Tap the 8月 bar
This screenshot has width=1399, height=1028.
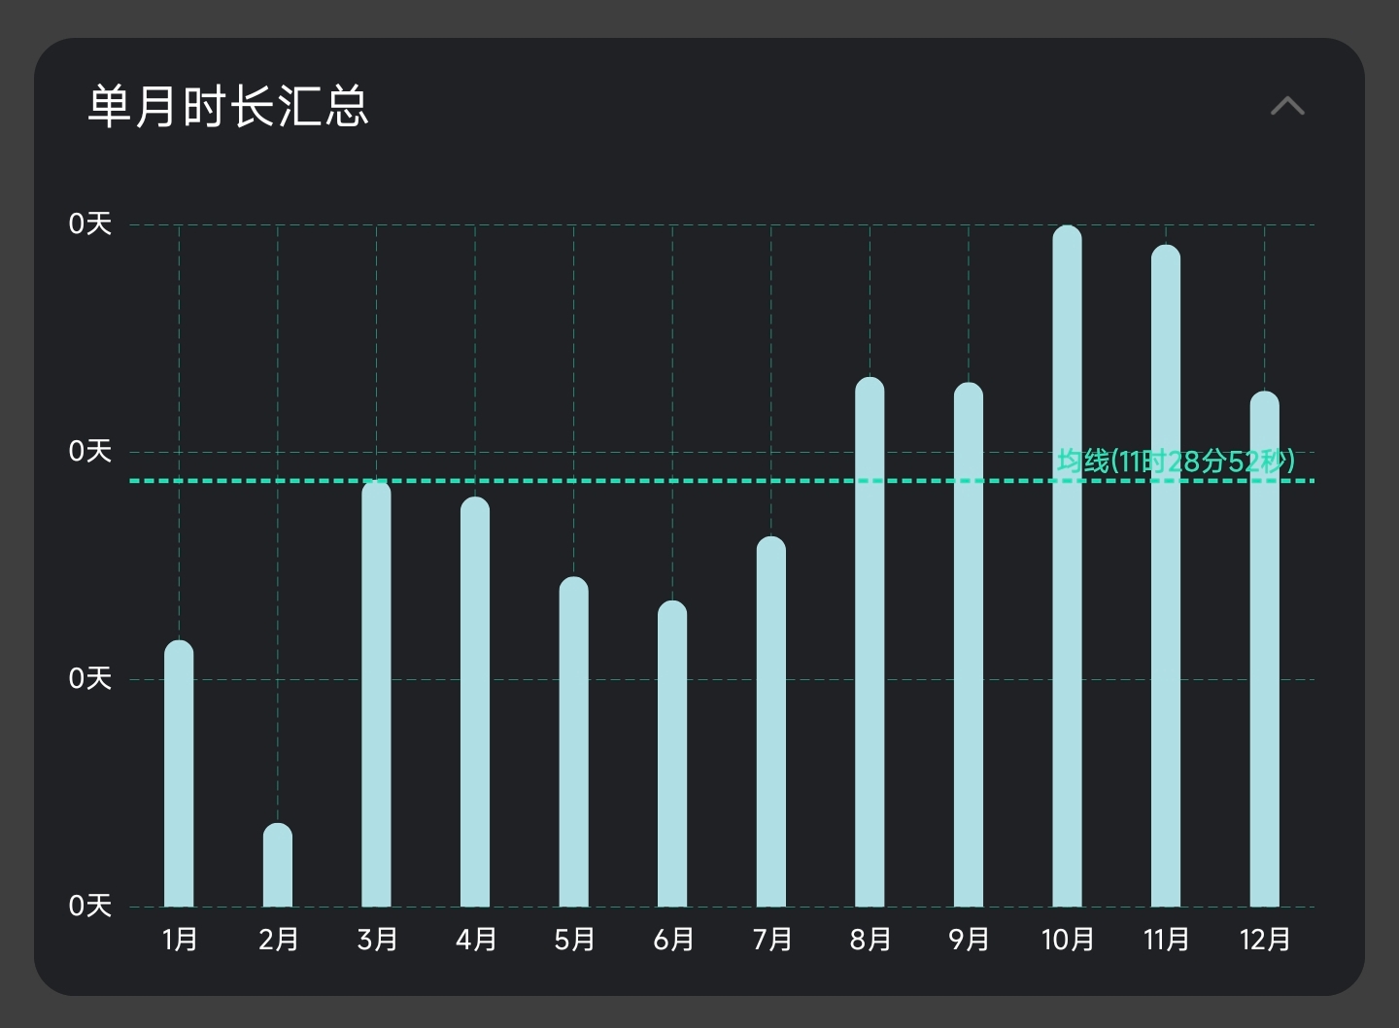[x=870, y=641]
